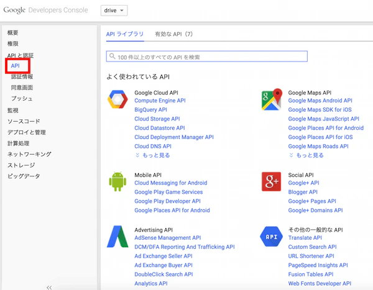
Task: Click the blue API hexagon icon
Action: coord(272,237)
